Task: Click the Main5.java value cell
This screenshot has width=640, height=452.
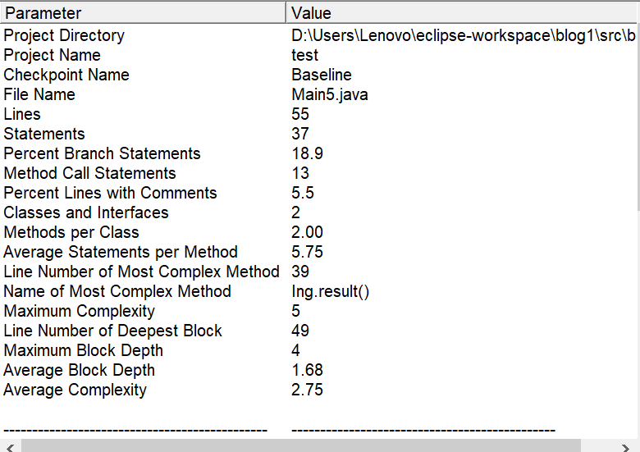Action: (x=330, y=94)
